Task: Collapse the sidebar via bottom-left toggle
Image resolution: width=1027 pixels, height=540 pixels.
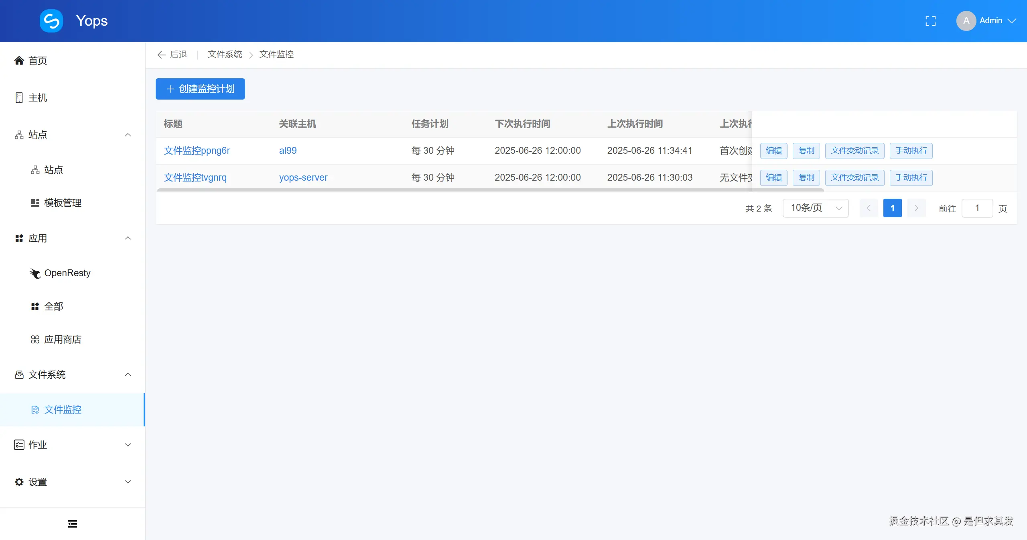Action: point(72,523)
